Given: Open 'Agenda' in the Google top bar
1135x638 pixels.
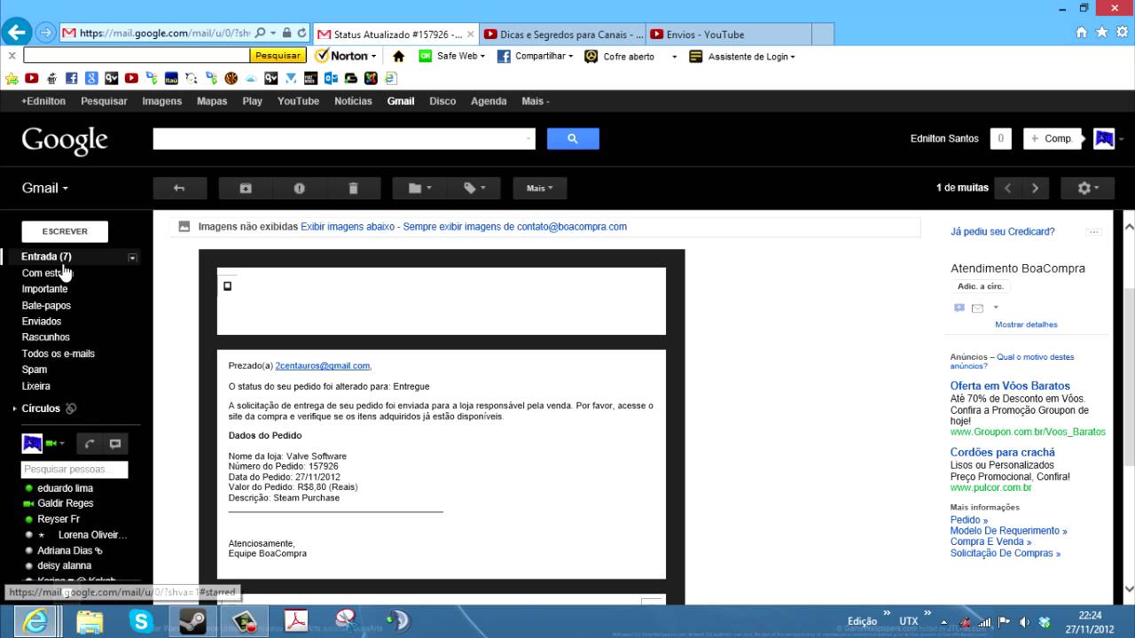Looking at the screenshot, I should click(x=489, y=101).
